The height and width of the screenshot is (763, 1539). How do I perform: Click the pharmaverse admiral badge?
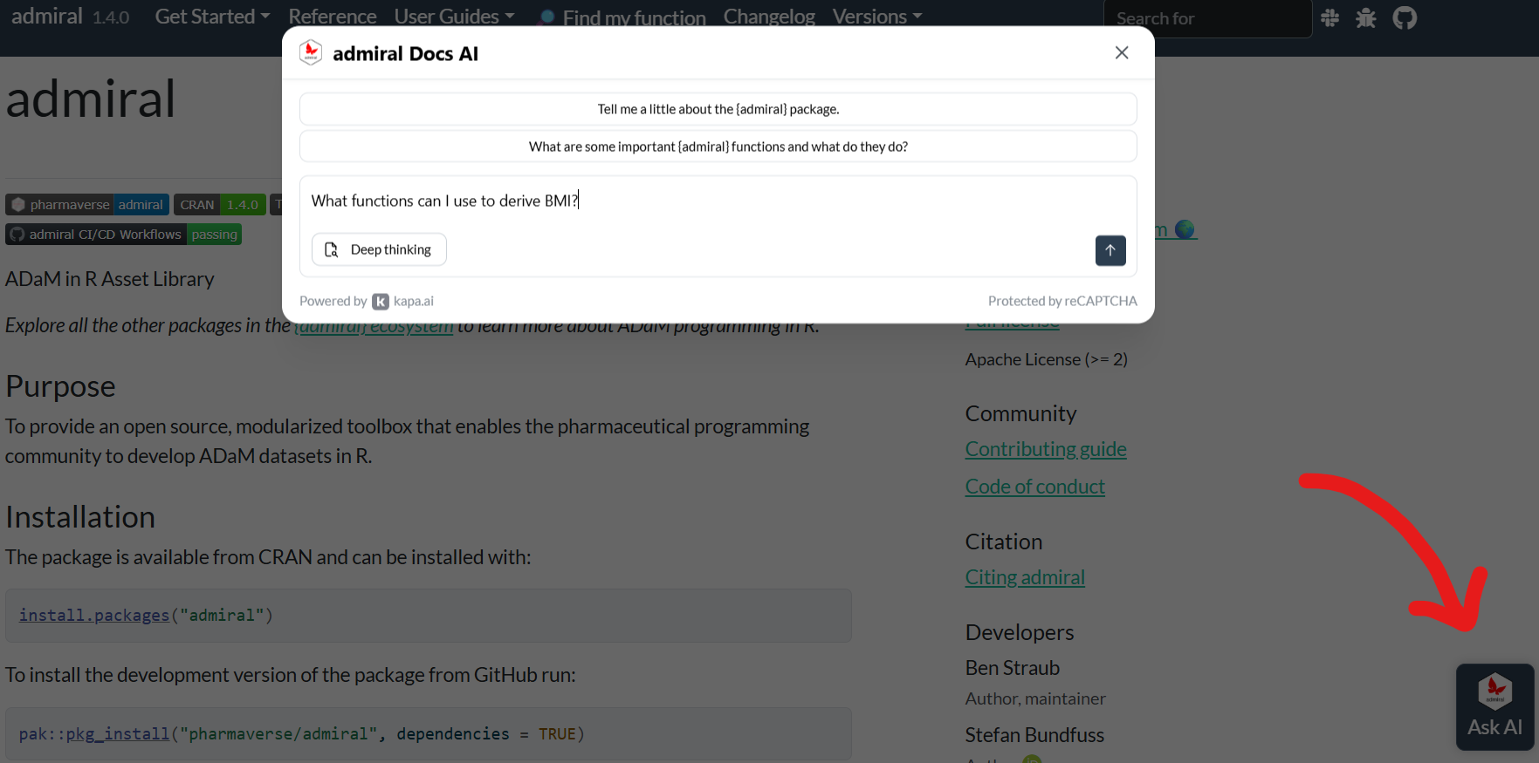[x=87, y=205]
